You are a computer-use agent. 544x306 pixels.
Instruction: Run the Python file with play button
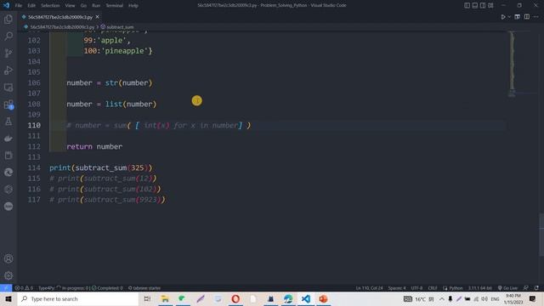click(503, 17)
